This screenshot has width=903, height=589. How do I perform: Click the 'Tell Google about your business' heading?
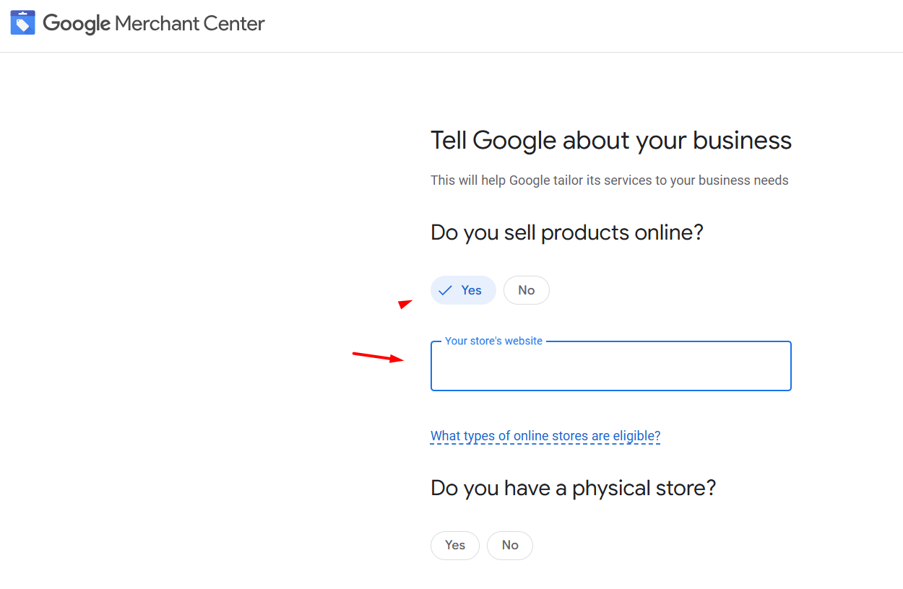coord(611,140)
